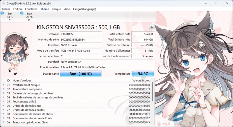Select the Avertissement critique attribute row

tap(77, 85)
